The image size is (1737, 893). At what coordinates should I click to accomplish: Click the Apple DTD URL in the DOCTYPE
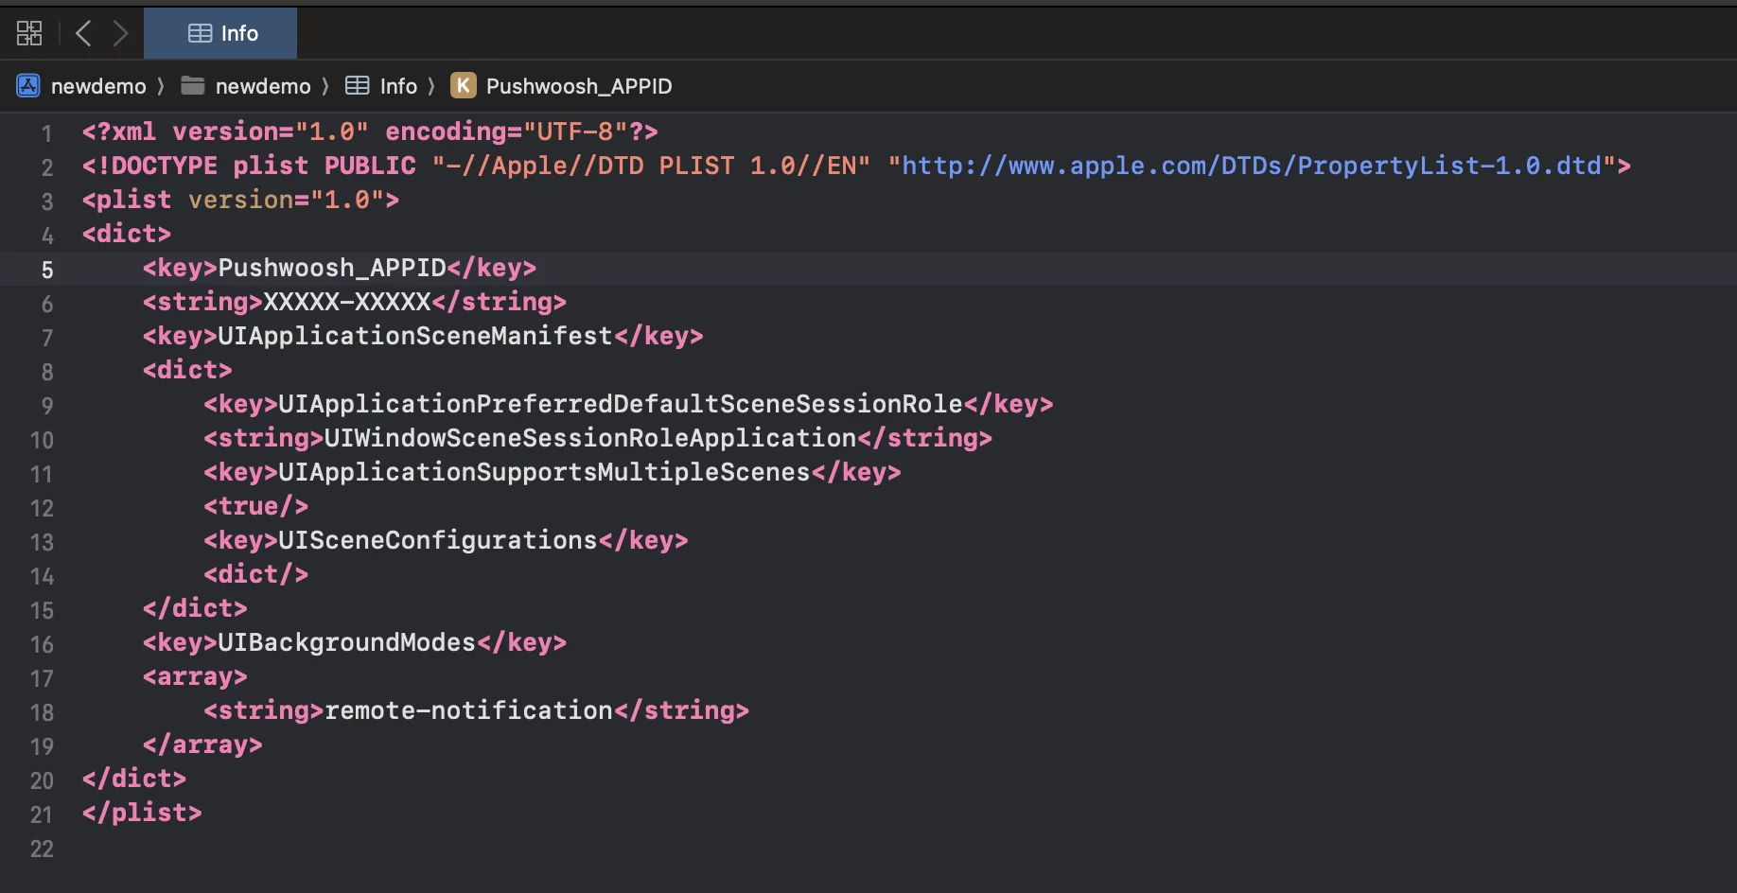(1251, 166)
